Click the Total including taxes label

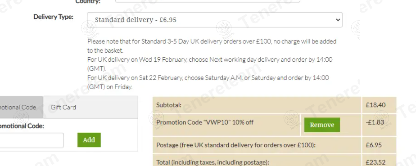213,162
